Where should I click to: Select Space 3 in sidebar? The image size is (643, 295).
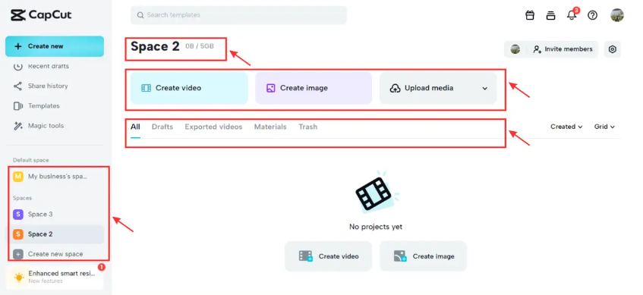(55, 214)
